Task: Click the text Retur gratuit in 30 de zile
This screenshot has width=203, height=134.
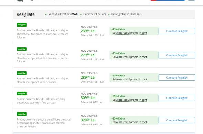Action: [x=126, y=14]
